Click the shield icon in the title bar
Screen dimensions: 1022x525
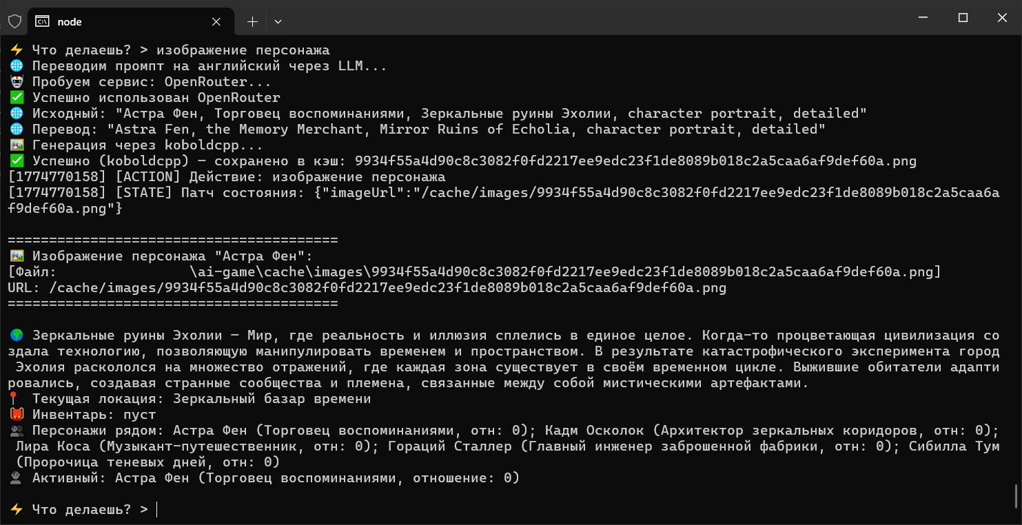[14, 21]
